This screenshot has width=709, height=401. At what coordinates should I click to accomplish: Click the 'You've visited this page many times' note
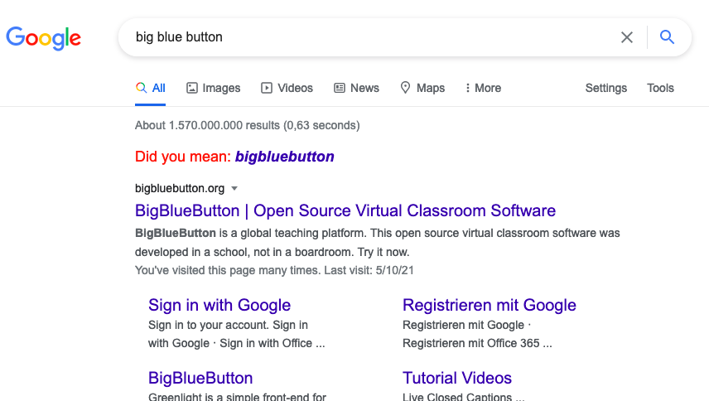(x=274, y=270)
